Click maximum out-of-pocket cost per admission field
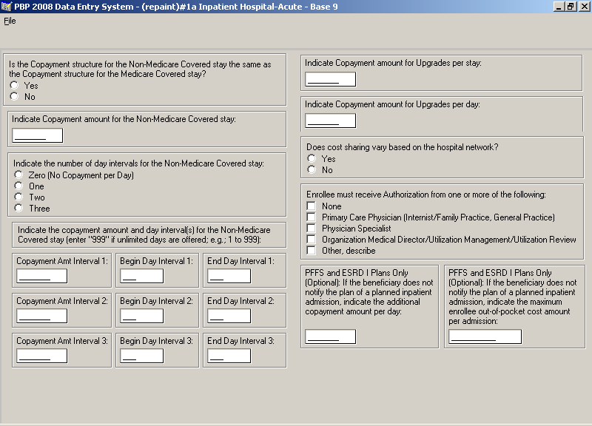 485,337
